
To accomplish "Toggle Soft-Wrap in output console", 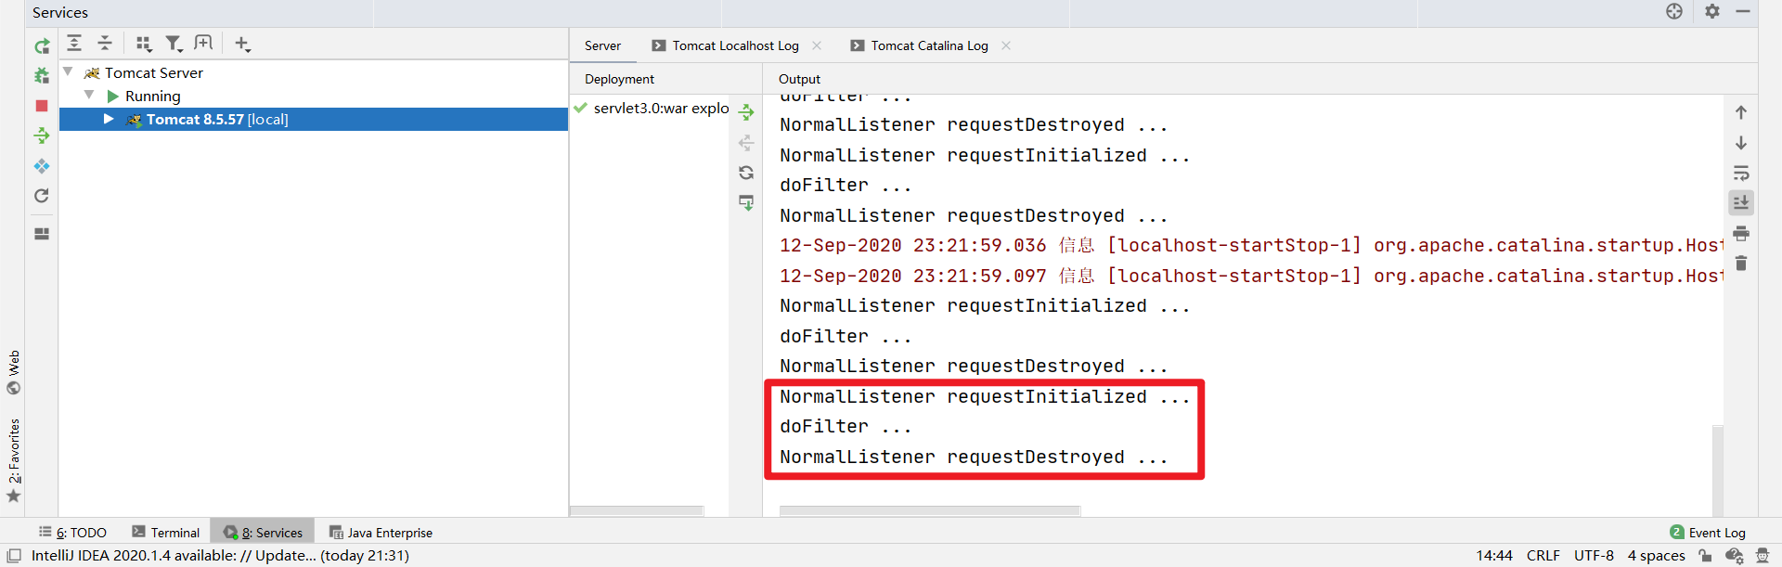I will [x=1741, y=173].
